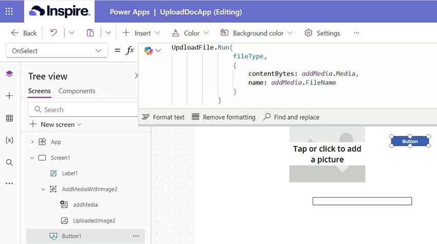Click Remove formatting
437x244 pixels.
coord(224,117)
